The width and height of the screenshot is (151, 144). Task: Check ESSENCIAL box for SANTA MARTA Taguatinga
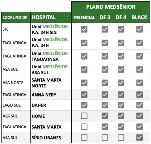point(84,127)
